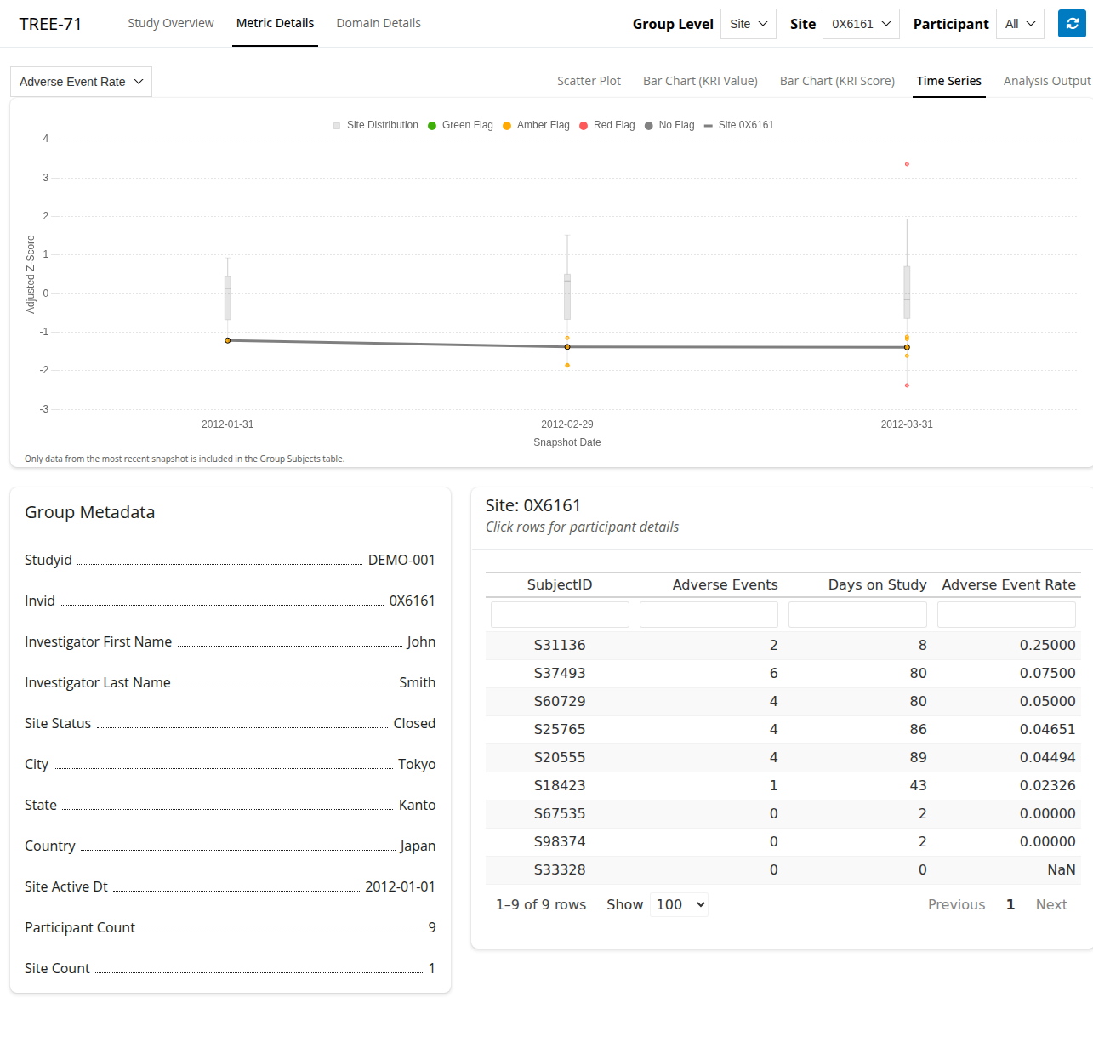The width and height of the screenshot is (1093, 1054).
Task: Switch to the Study Overview tab
Action: (171, 23)
